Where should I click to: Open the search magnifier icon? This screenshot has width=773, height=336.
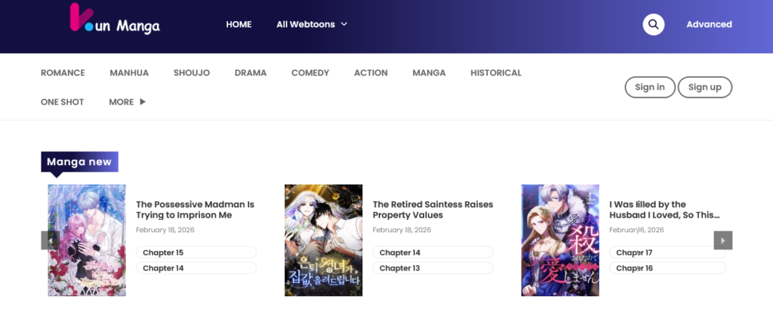pos(653,24)
